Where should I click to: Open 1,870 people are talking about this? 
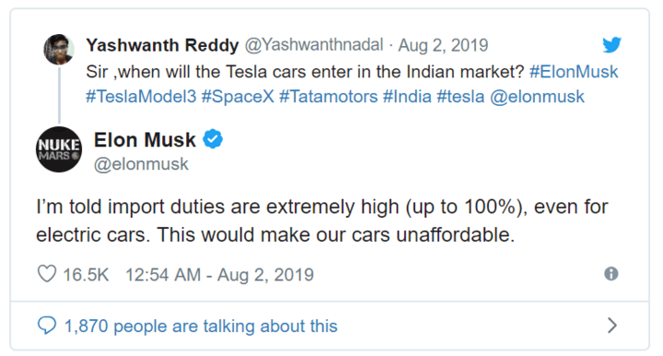[201, 326]
